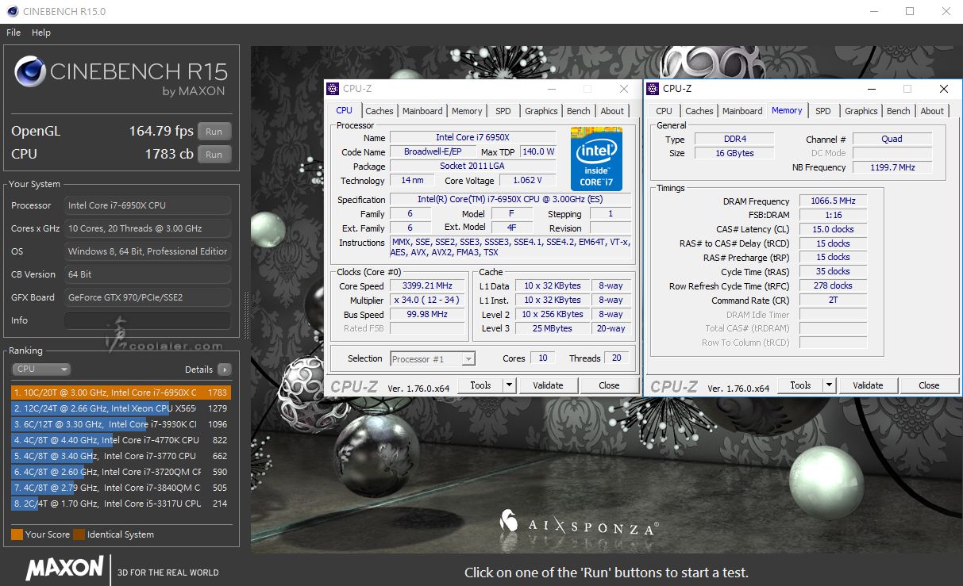Click Validate in the Memory CPU-Z window
Viewport: 963px width, 586px height.
pyautogui.click(x=868, y=385)
